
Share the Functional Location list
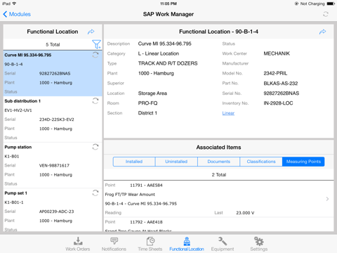point(91,32)
